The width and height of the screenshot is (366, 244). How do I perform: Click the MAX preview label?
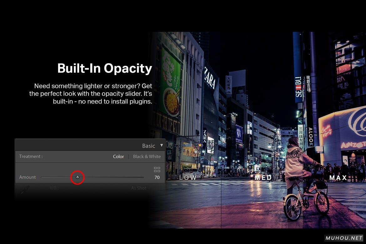(338, 178)
